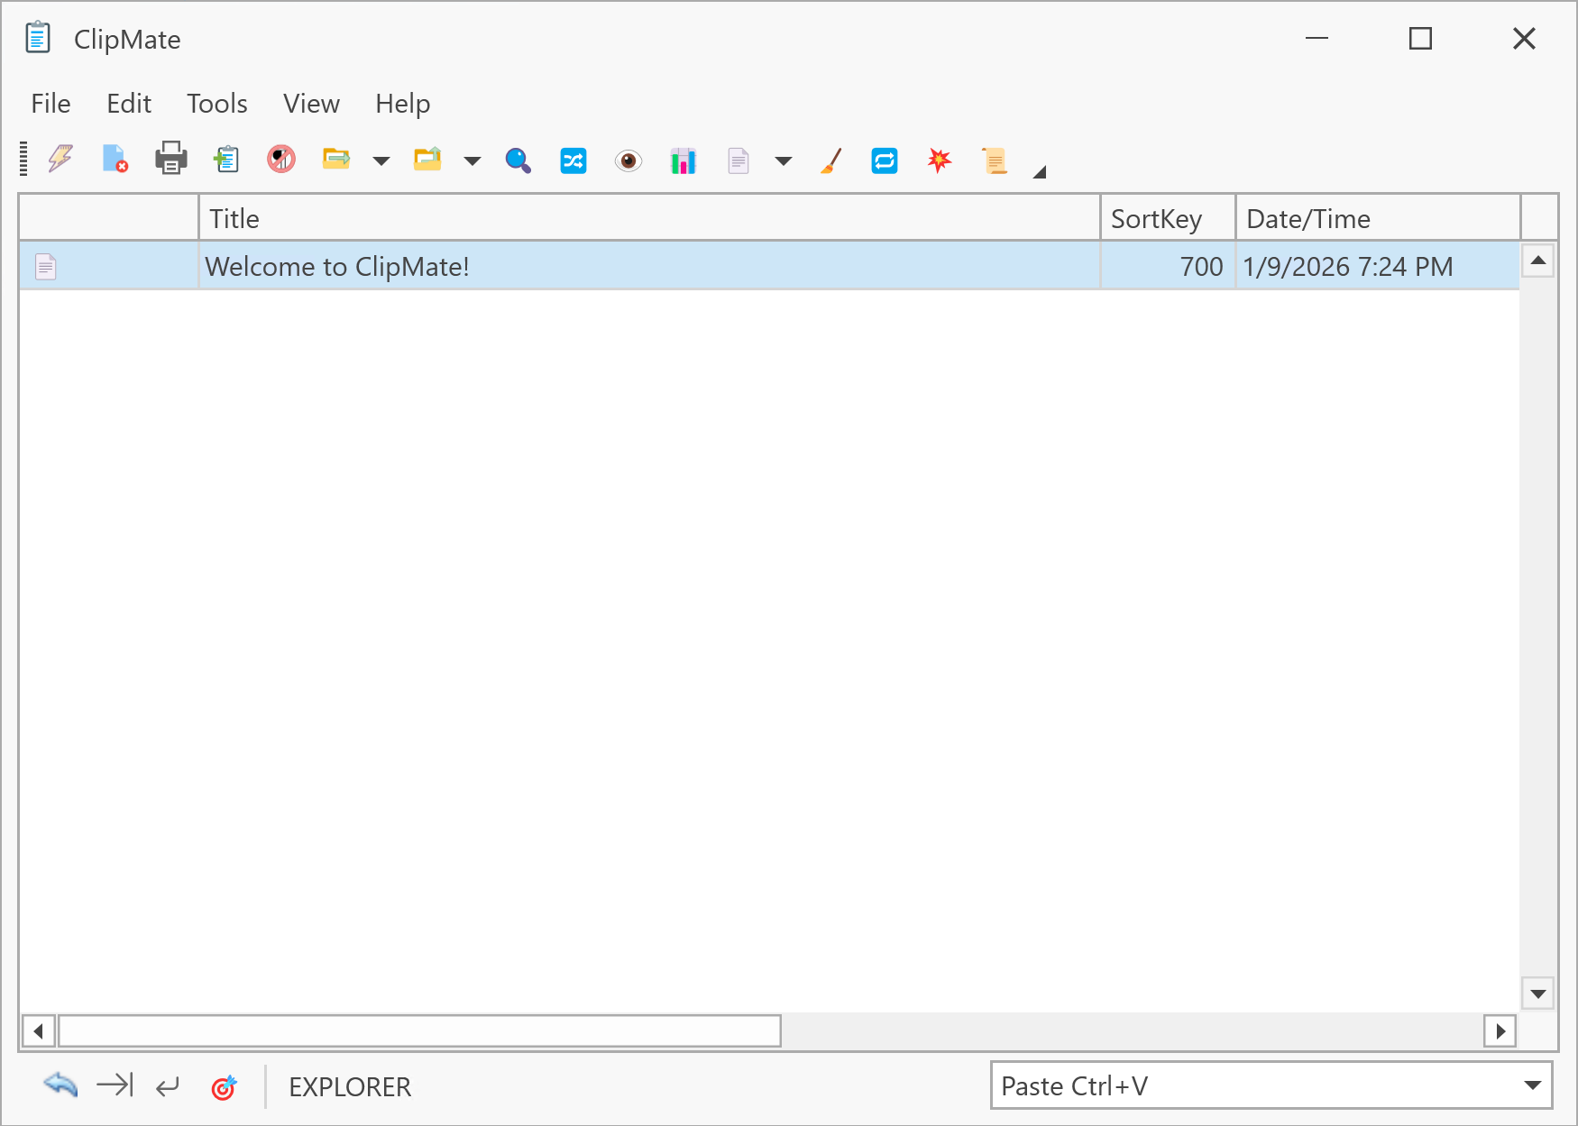This screenshot has height=1126, width=1578.
Task: Delete the selected clip
Action: pos(115,160)
